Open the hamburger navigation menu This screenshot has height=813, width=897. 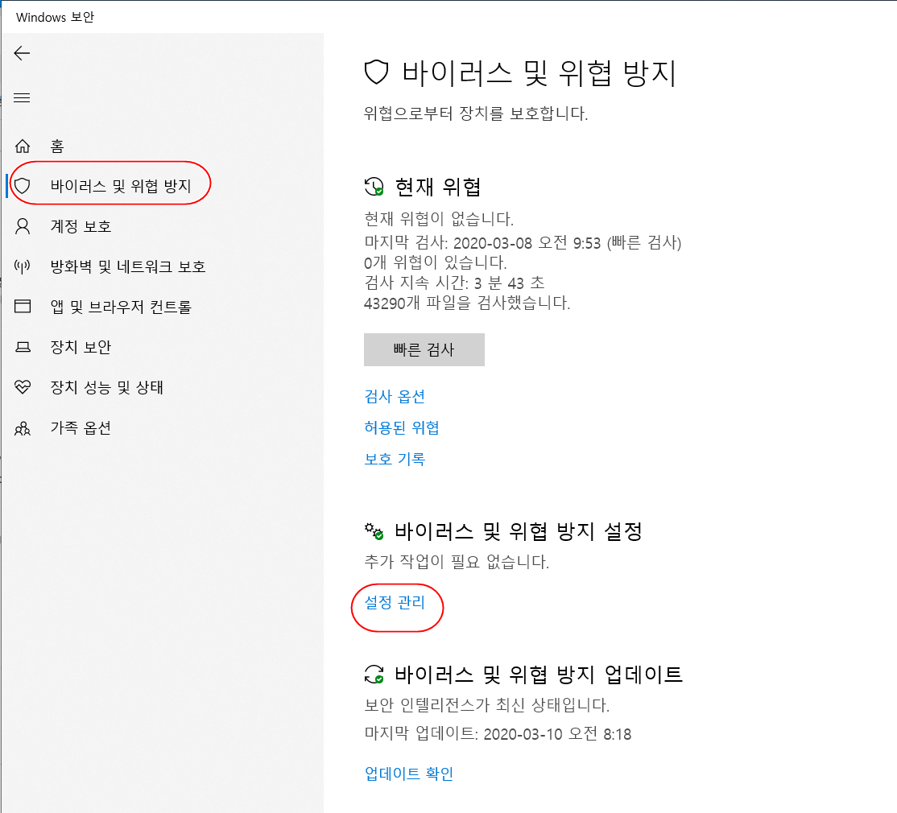(22, 97)
